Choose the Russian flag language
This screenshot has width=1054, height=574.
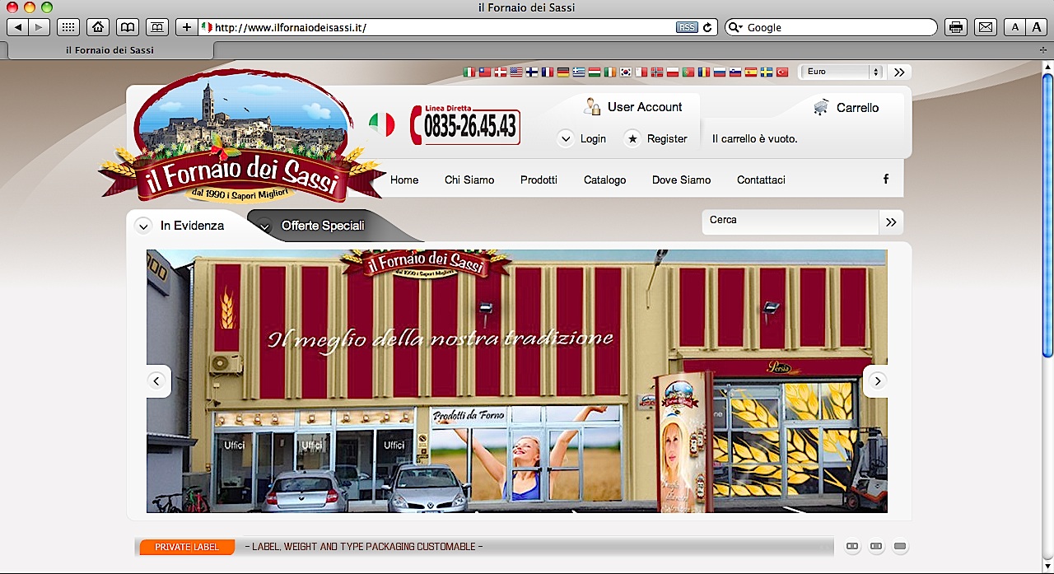pyautogui.click(x=720, y=72)
